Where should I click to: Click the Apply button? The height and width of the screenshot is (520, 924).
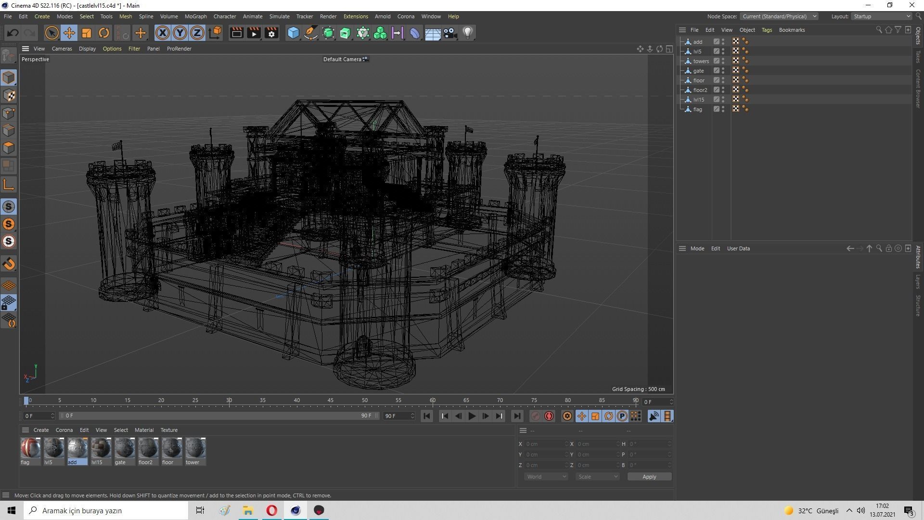649,477
